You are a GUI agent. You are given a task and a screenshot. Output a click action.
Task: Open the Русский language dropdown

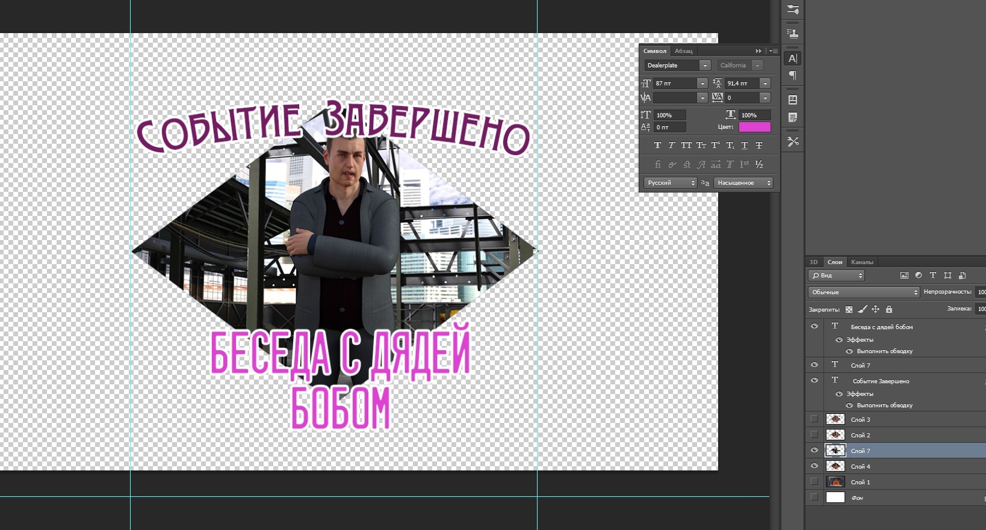pyautogui.click(x=671, y=183)
